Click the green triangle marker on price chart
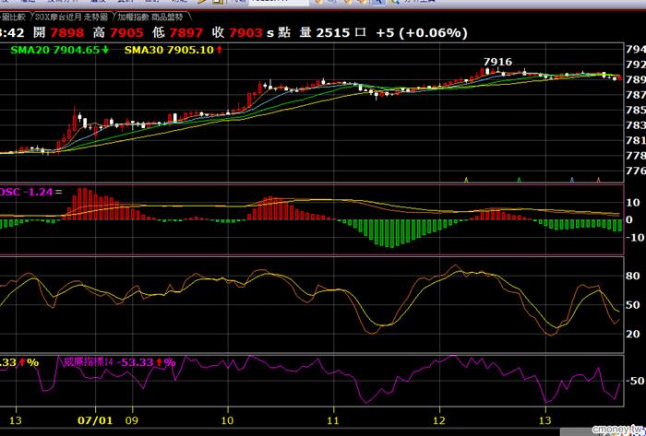The height and width of the screenshot is (436, 646). tap(519, 180)
